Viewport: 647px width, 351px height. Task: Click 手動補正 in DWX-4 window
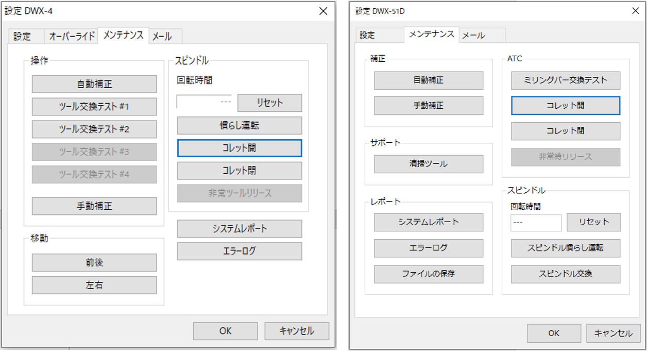point(94,206)
